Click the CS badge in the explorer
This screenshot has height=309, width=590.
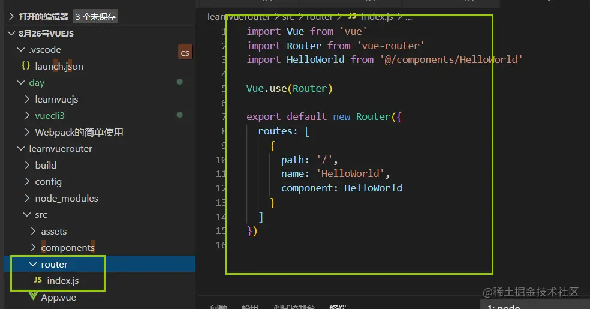coord(185,53)
